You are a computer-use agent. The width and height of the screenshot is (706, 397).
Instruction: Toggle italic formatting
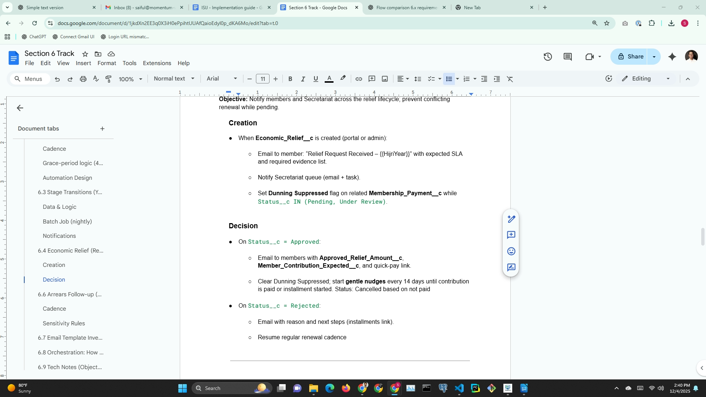coord(303,79)
